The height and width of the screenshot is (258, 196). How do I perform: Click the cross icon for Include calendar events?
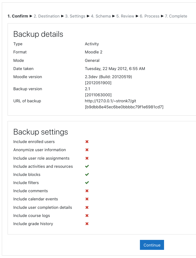tap(87, 199)
